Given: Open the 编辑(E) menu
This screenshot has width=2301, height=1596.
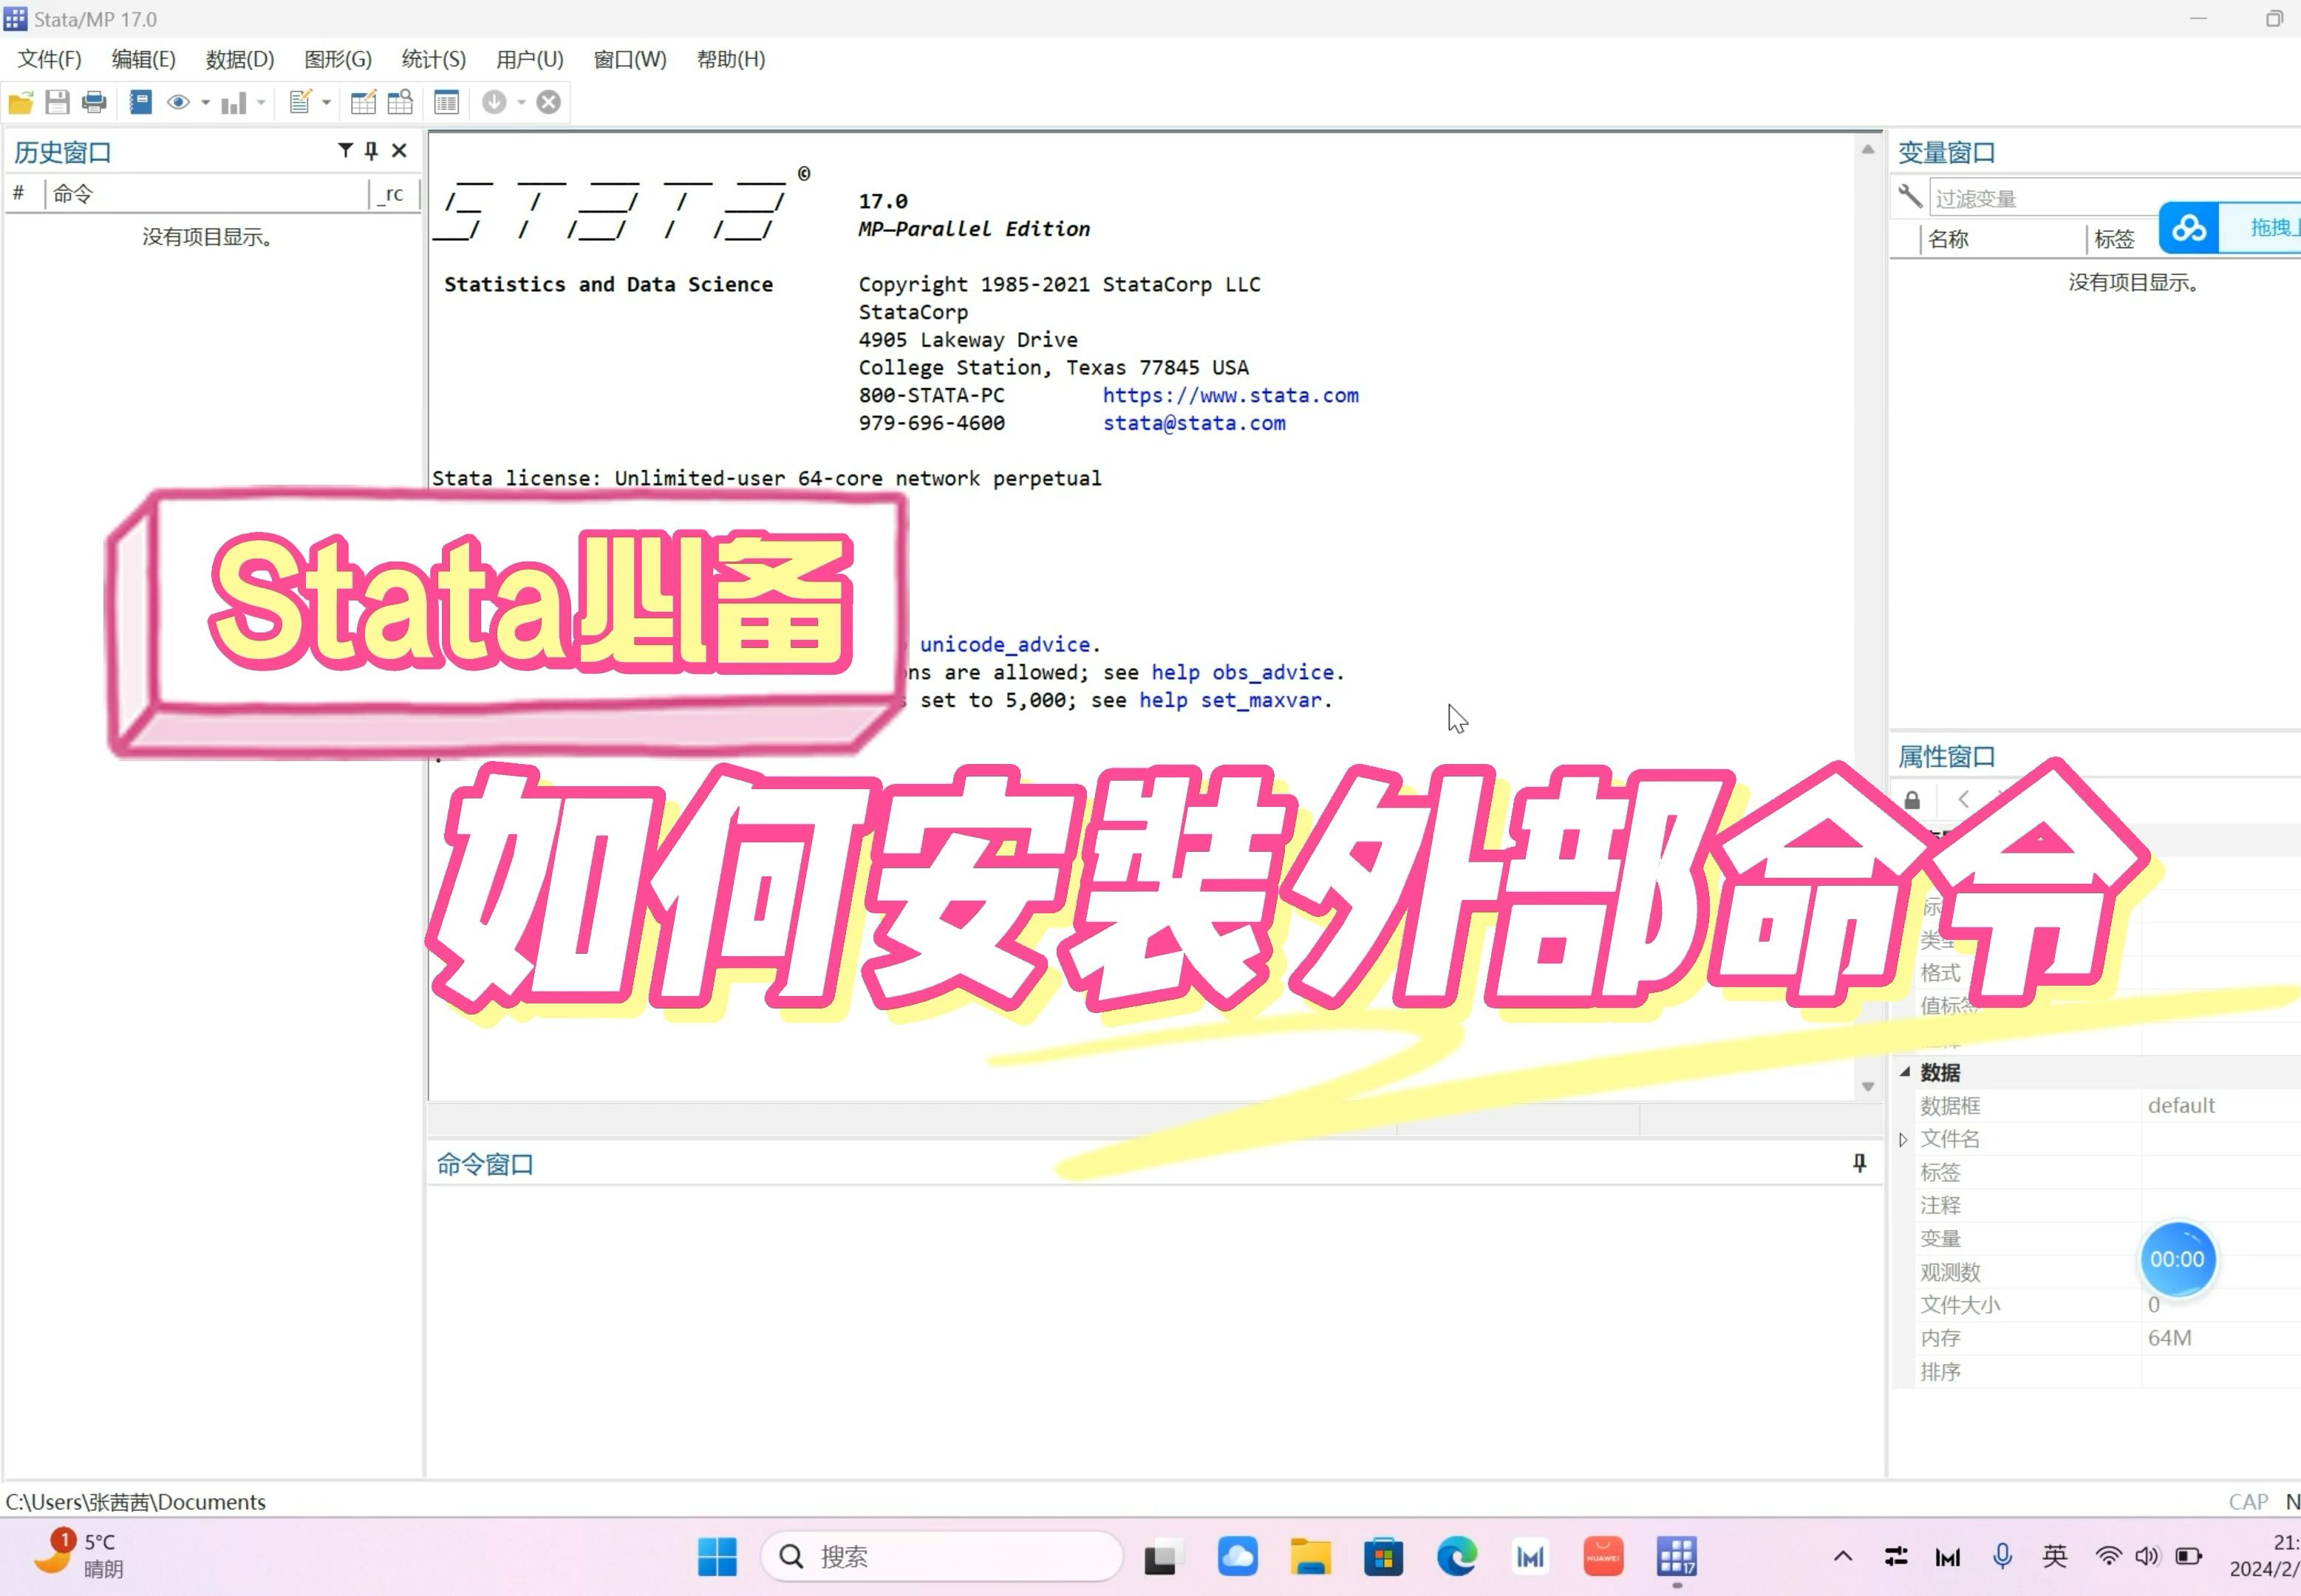Looking at the screenshot, I should [143, 59].
